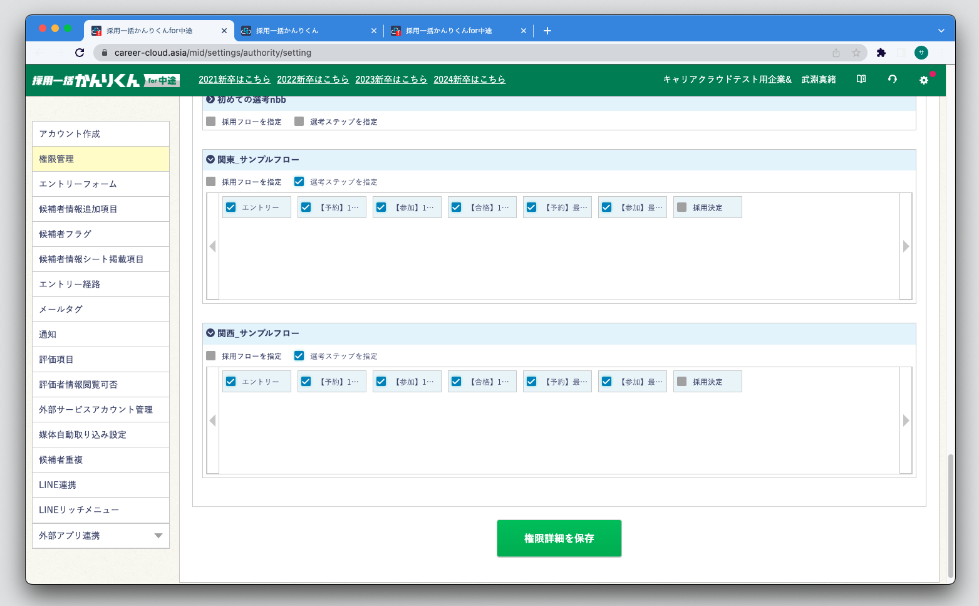Open a new browser tab with plus icon
The image size is (979, 606).
point(547,31)
